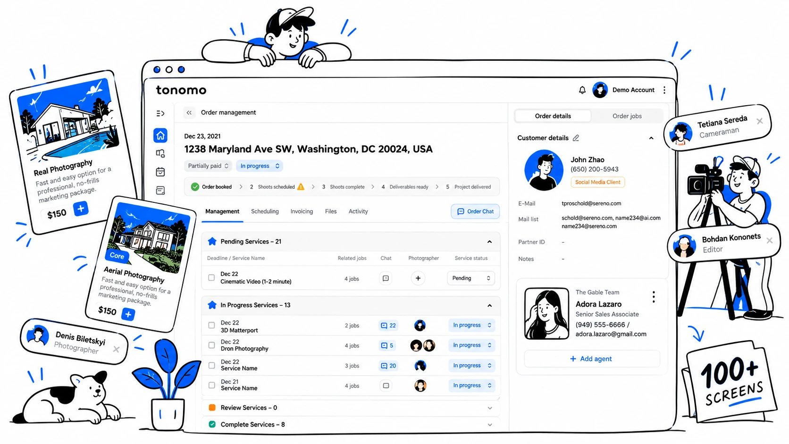Viewport: 789px width, 444px height.
Task: Open the calendar sidebar icon
Action: pyautogui.click(x=160, y=172)
